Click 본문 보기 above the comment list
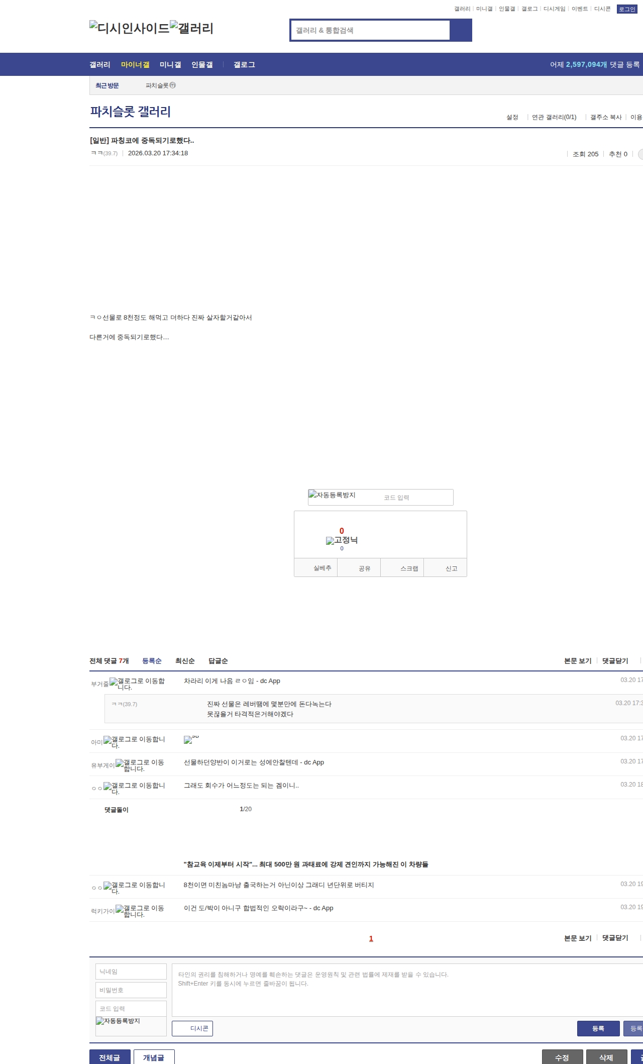This screenshot has width=643, height=1064. click(578, 661)
